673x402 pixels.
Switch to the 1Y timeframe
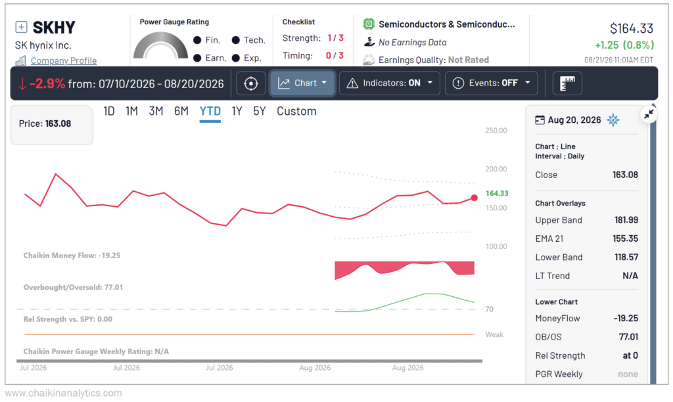click(237, 112)
